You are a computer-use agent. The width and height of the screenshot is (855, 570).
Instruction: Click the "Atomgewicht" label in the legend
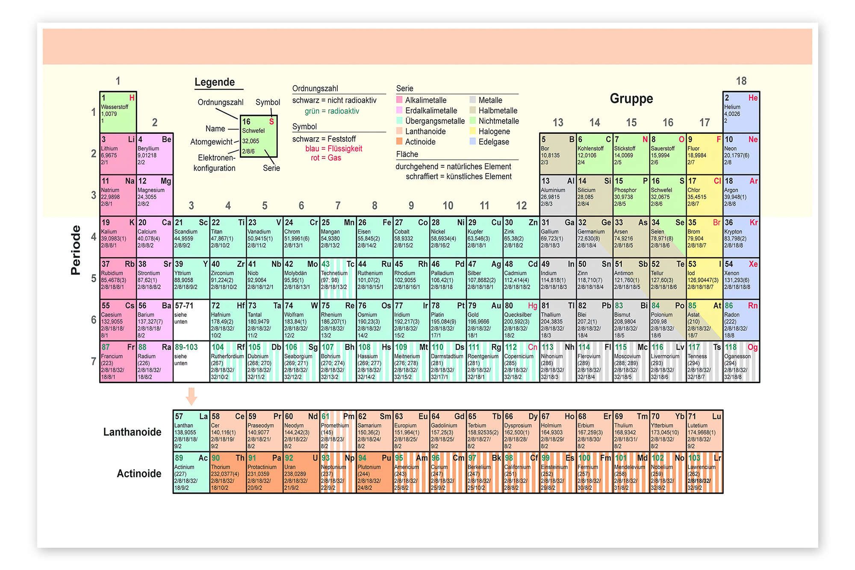point(211,142)
